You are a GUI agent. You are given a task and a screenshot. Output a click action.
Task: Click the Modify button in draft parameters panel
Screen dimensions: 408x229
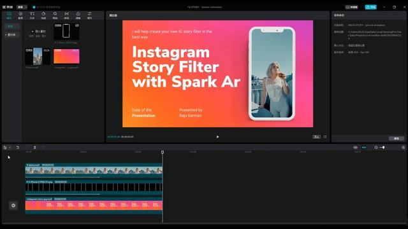pos(397,139)
